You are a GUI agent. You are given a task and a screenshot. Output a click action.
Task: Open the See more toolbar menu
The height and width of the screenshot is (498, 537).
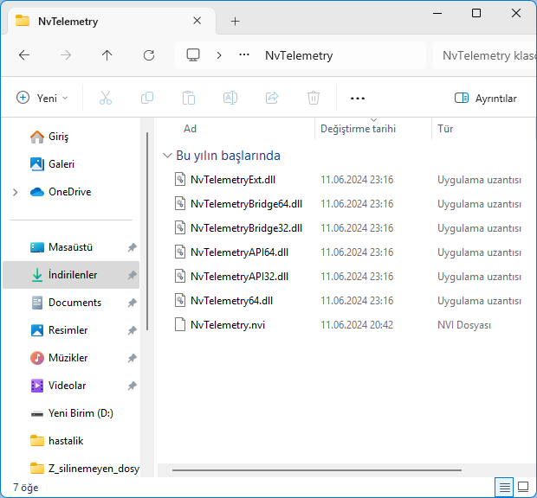click(358, 99)
